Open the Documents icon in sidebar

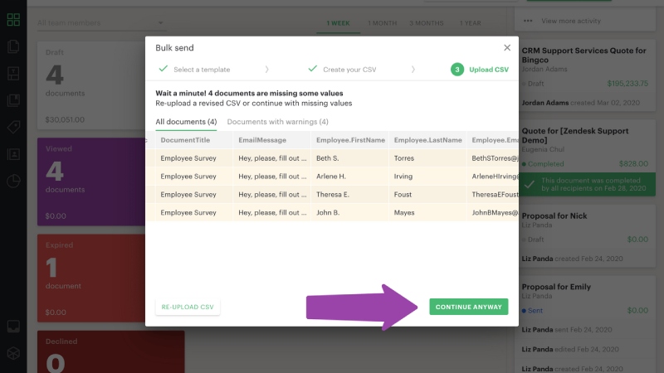coord(13,46)
